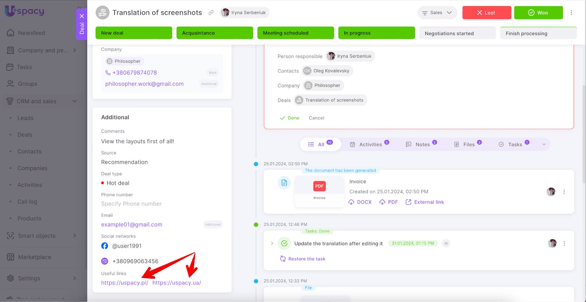
Task: Toggle the completed task check circle
Action: (284, 243)
